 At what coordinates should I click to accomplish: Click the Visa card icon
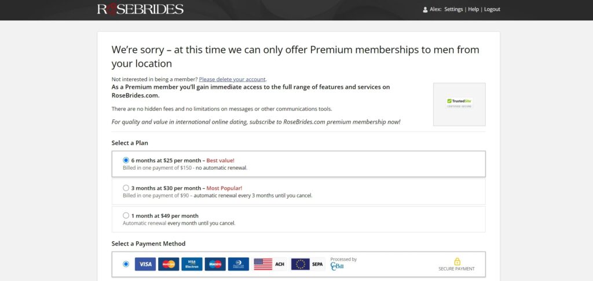[x=145, y=264]
